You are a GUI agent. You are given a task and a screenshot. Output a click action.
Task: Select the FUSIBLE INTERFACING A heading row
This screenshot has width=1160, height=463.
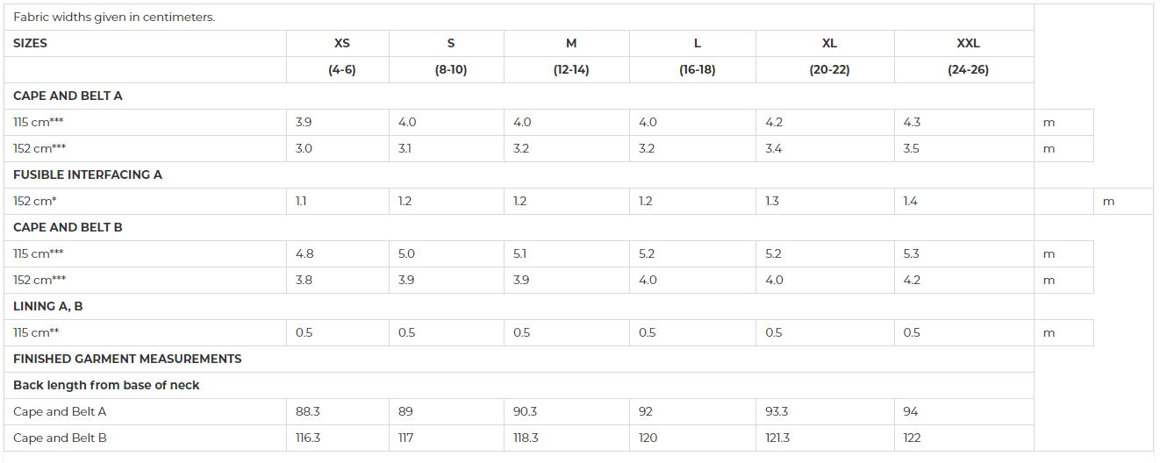coord(519,175)
